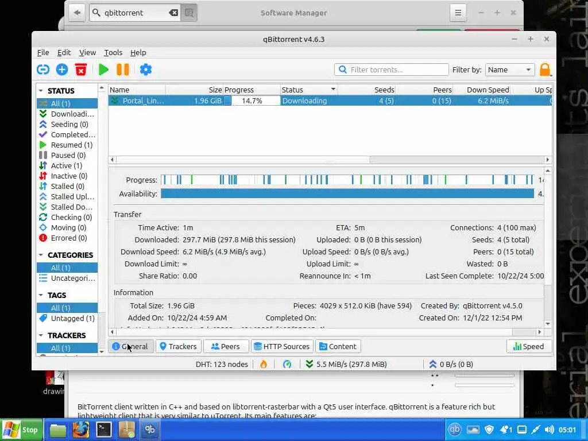Open the Filter by Name dropdown
Screen dimensions: 588x441
point(510,69)
